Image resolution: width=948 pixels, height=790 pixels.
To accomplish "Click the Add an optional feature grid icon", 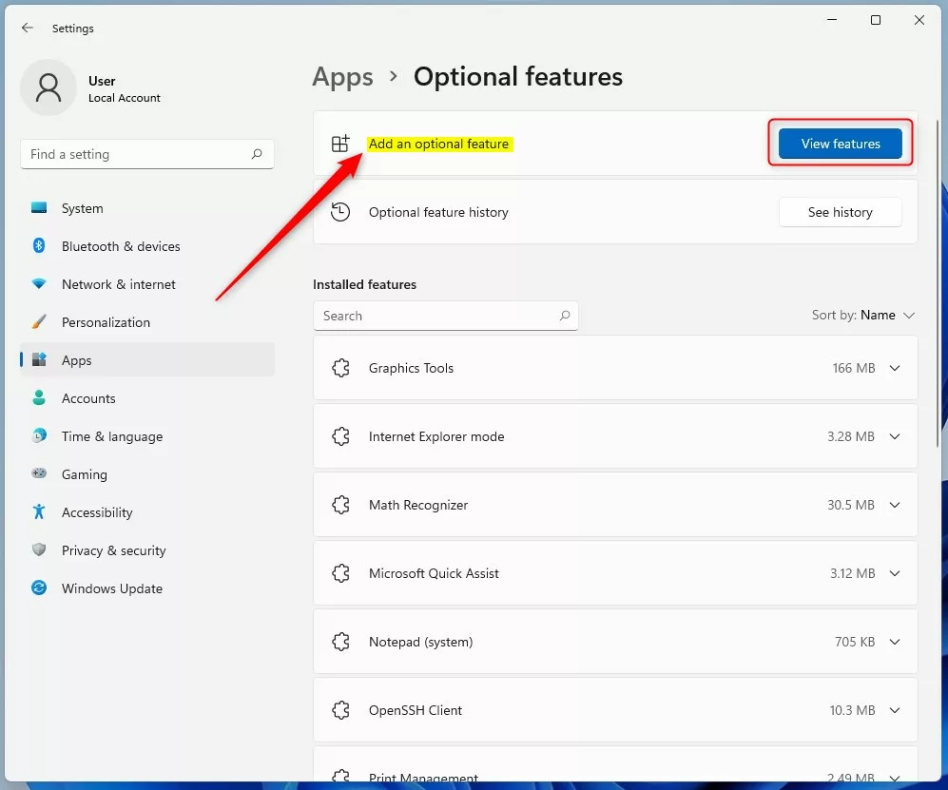I will click(x=340, y=144).
